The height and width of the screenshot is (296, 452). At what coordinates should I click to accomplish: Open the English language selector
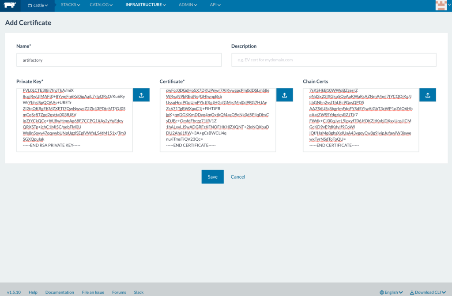391,292
